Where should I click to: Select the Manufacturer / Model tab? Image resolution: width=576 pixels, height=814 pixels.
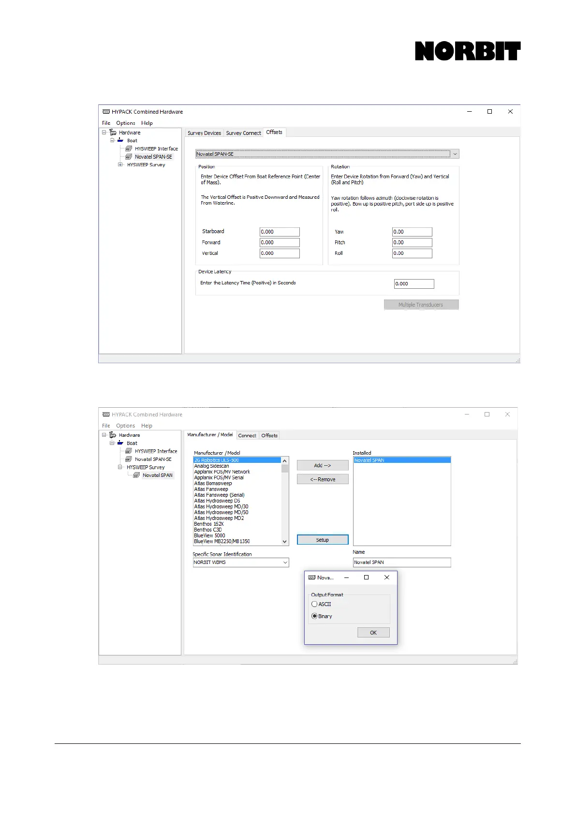tap(210, 434)
